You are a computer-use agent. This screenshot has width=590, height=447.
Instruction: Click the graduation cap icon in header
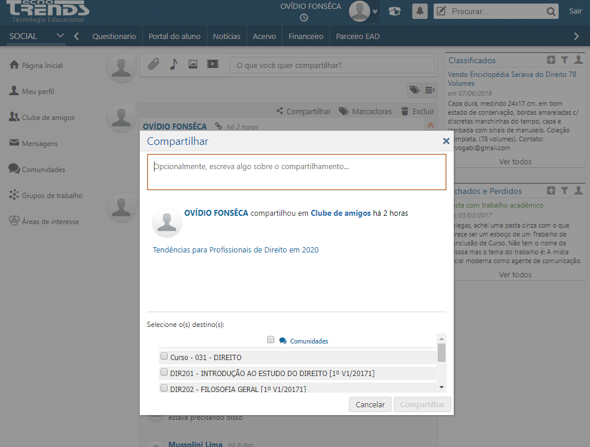[x=394, y=11]
